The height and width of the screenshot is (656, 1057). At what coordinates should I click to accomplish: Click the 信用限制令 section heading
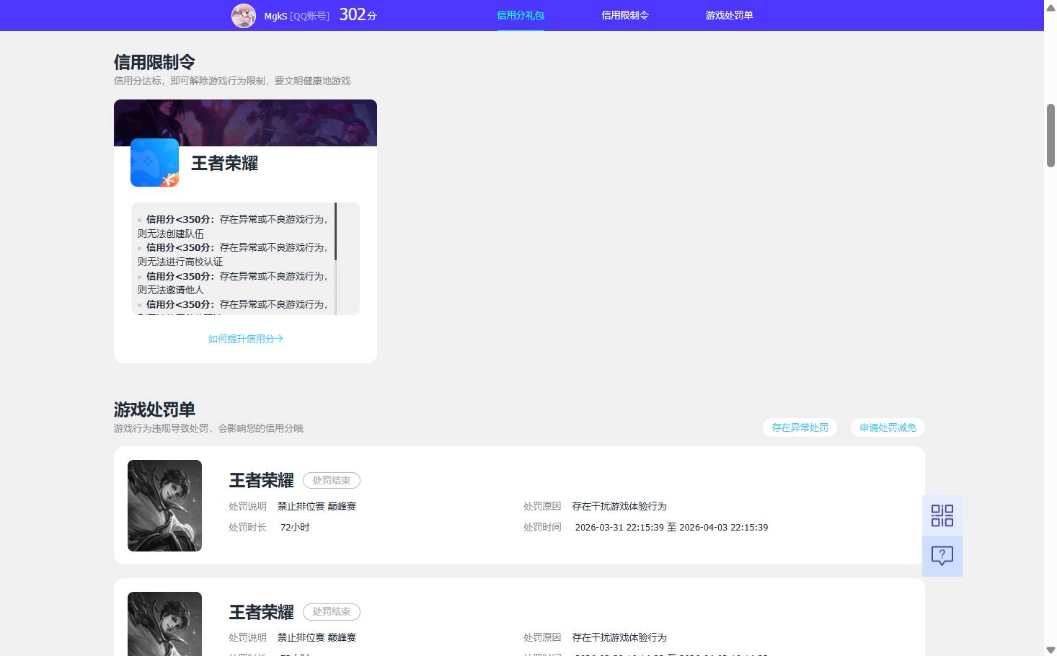[x=154, y=62]
